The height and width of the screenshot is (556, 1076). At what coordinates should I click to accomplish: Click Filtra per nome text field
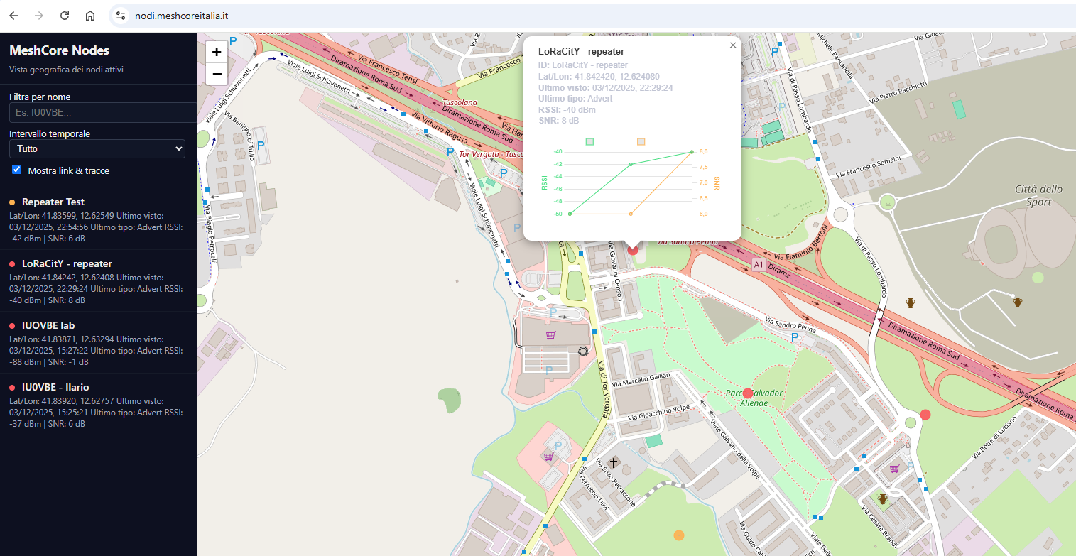point(103,113)
